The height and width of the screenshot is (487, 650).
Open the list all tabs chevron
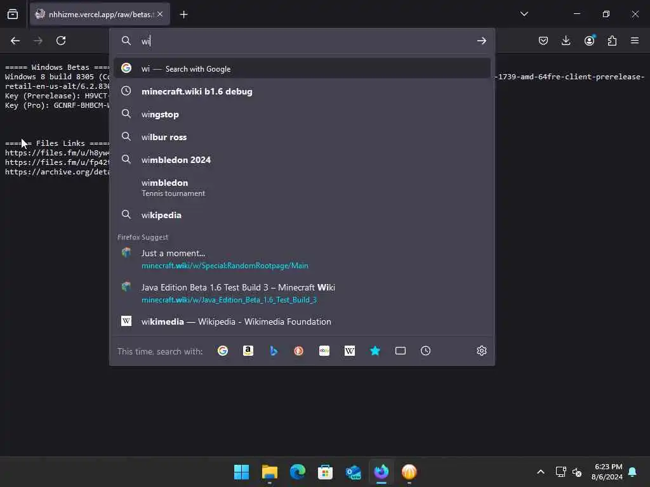[x=524, y=14]
